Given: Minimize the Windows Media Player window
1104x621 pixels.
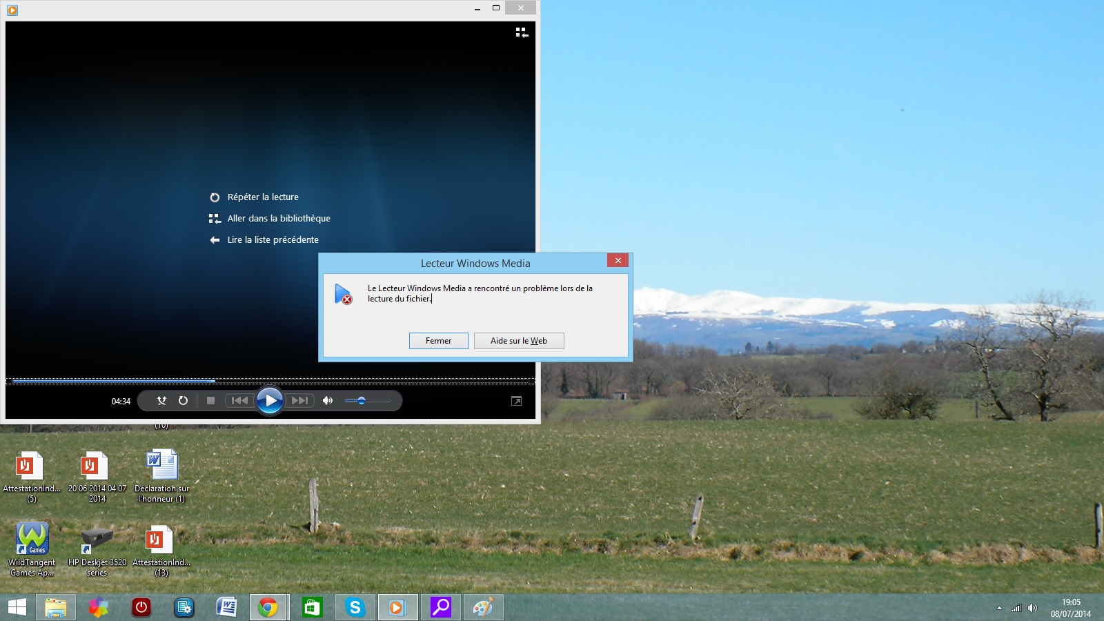Looking at the screenshot, I should click(x=477, y=8).
